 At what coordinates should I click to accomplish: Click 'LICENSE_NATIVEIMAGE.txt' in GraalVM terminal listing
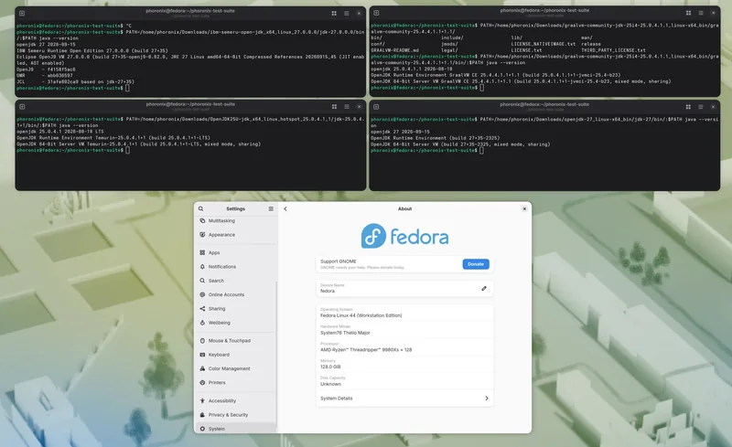(x=543, y=44)
